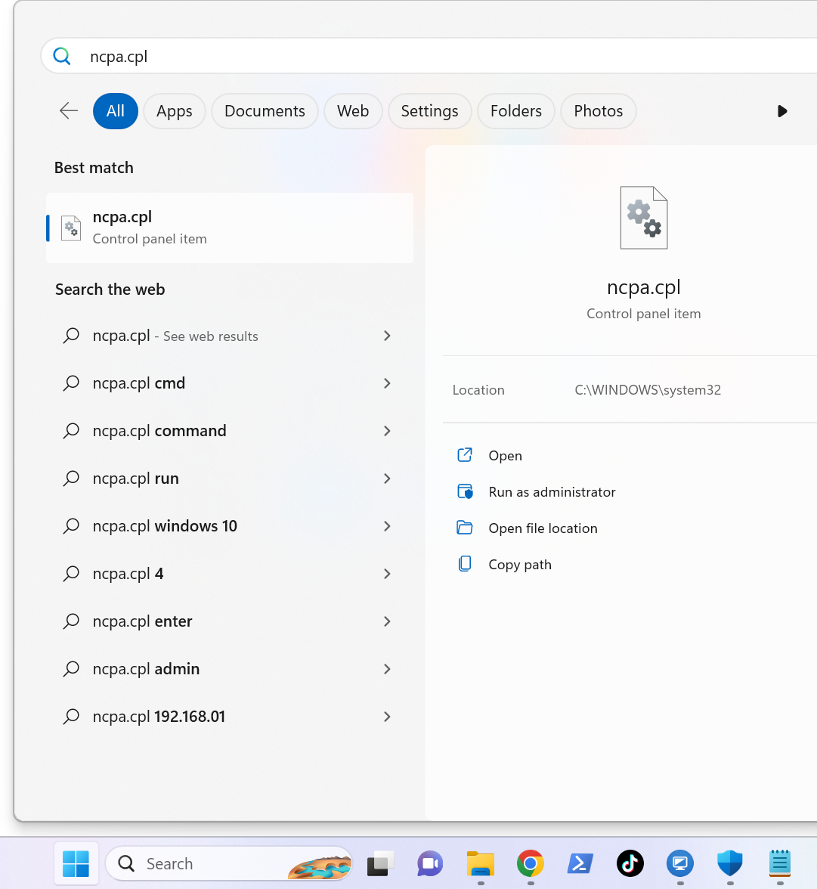
Task: Click Open file location action
Action: 543,528
